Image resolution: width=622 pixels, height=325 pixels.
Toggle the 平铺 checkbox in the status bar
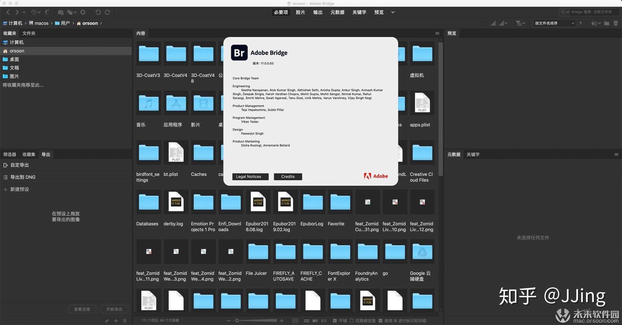(x=335, y=320)
